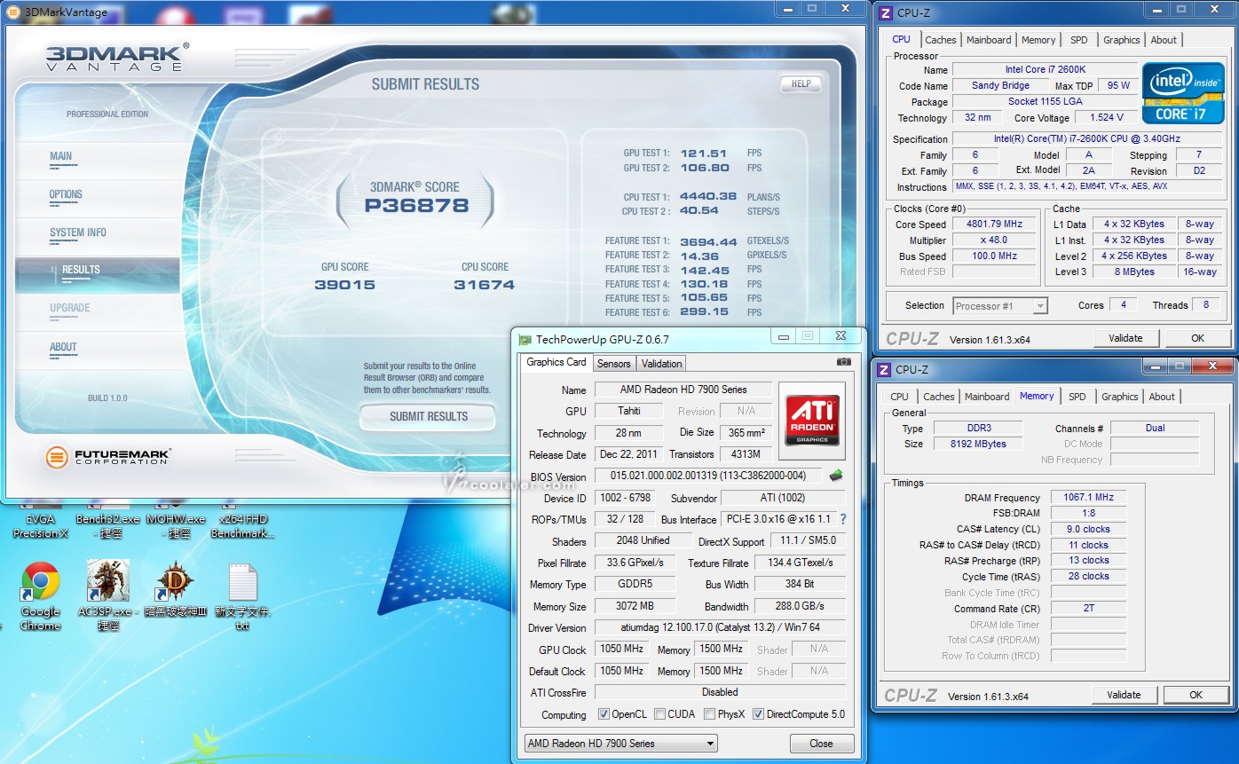Screen dimensions: 1239x764
Task: Open Graphics tab in upper CPU-Z window
Action: [1121, 40]
